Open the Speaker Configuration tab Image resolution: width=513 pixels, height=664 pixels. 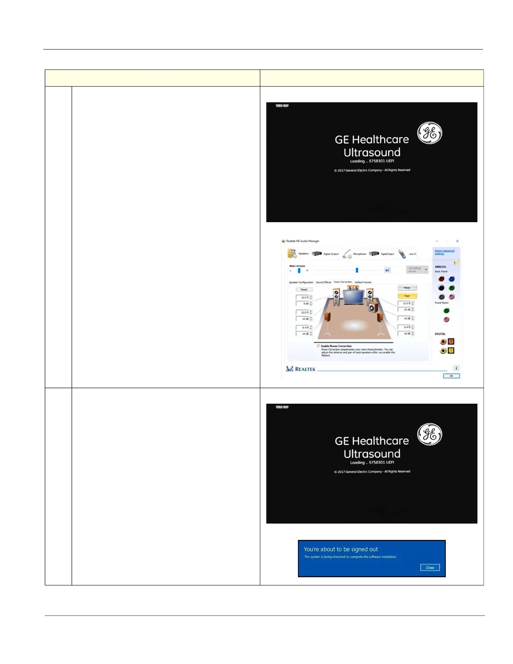pos(301,283)
